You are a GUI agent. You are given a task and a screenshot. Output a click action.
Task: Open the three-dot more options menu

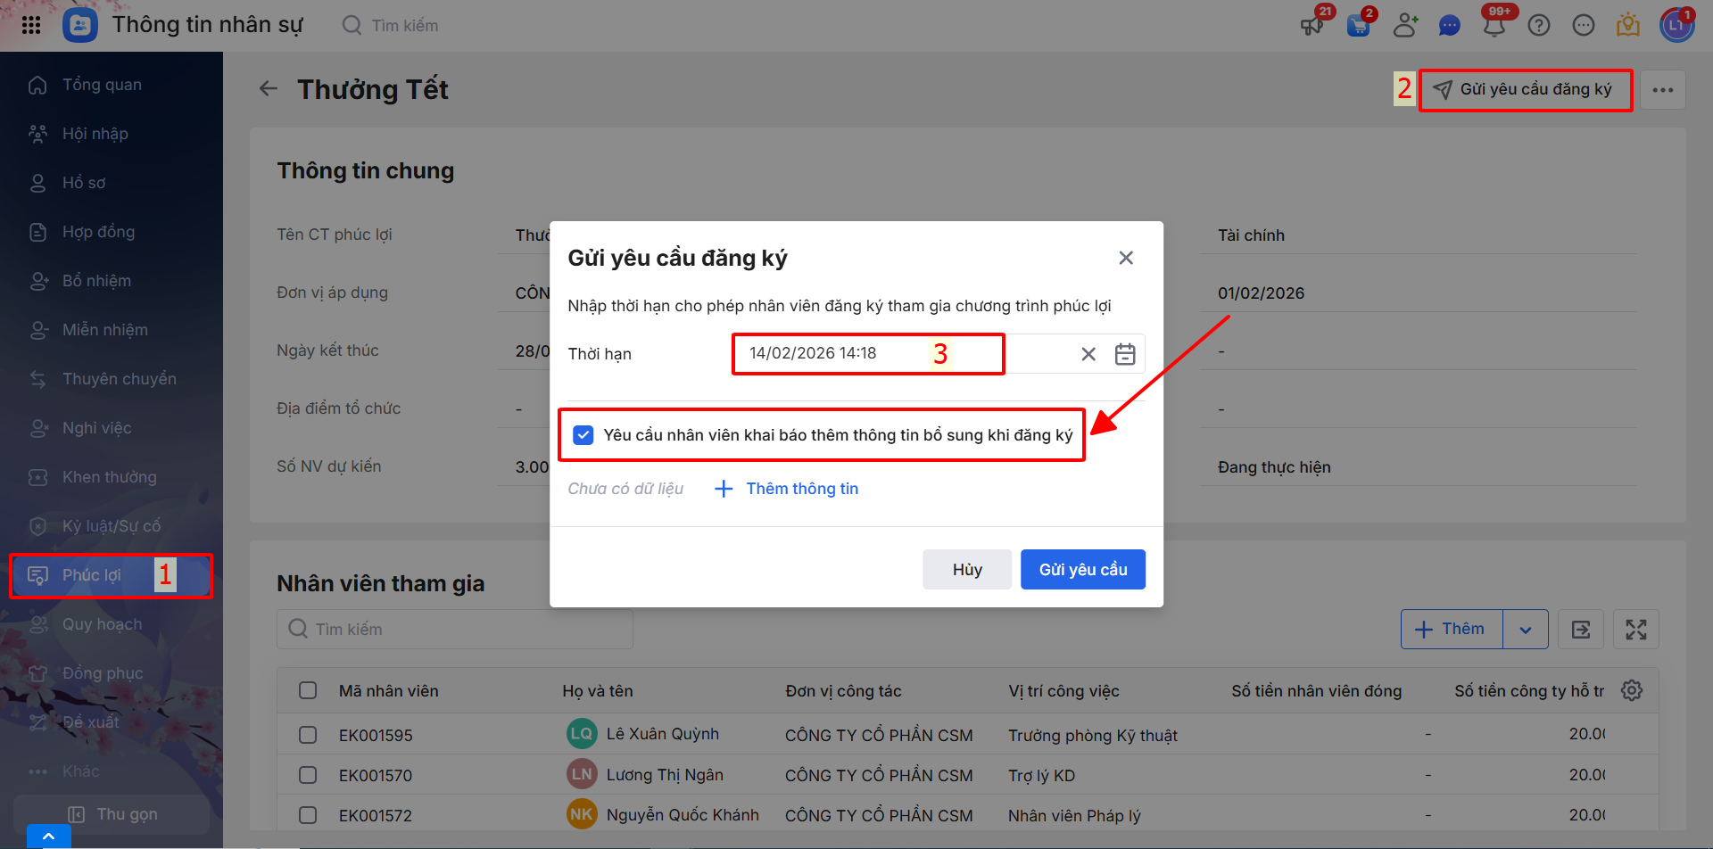click(1663, 90)
